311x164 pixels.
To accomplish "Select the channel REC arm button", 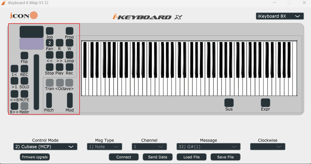I will (24, 69).
